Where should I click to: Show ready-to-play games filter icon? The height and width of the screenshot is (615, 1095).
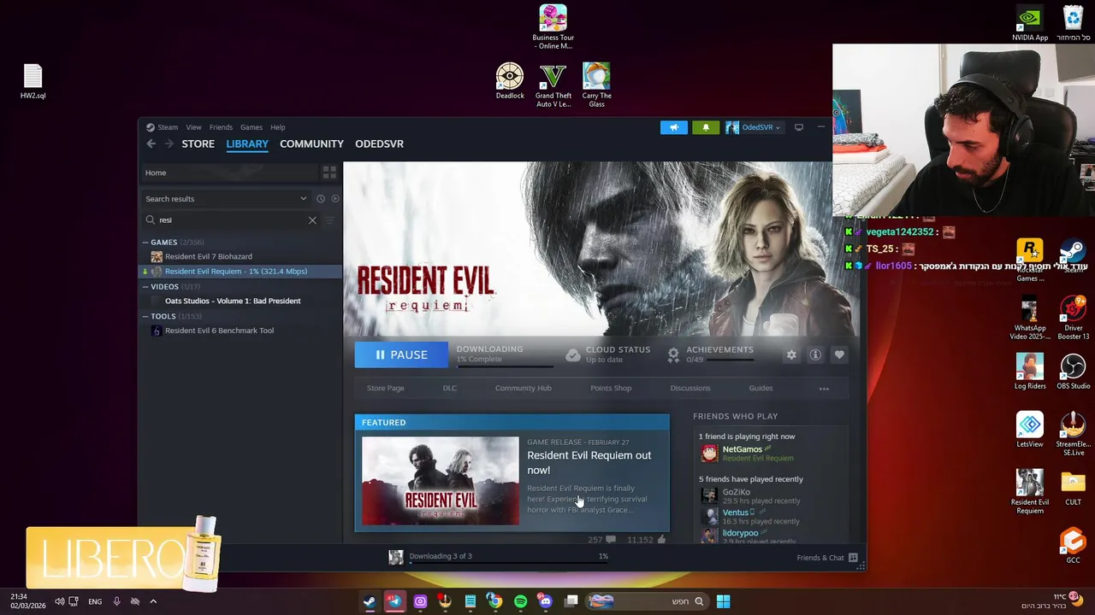click(x=335, y=199)
